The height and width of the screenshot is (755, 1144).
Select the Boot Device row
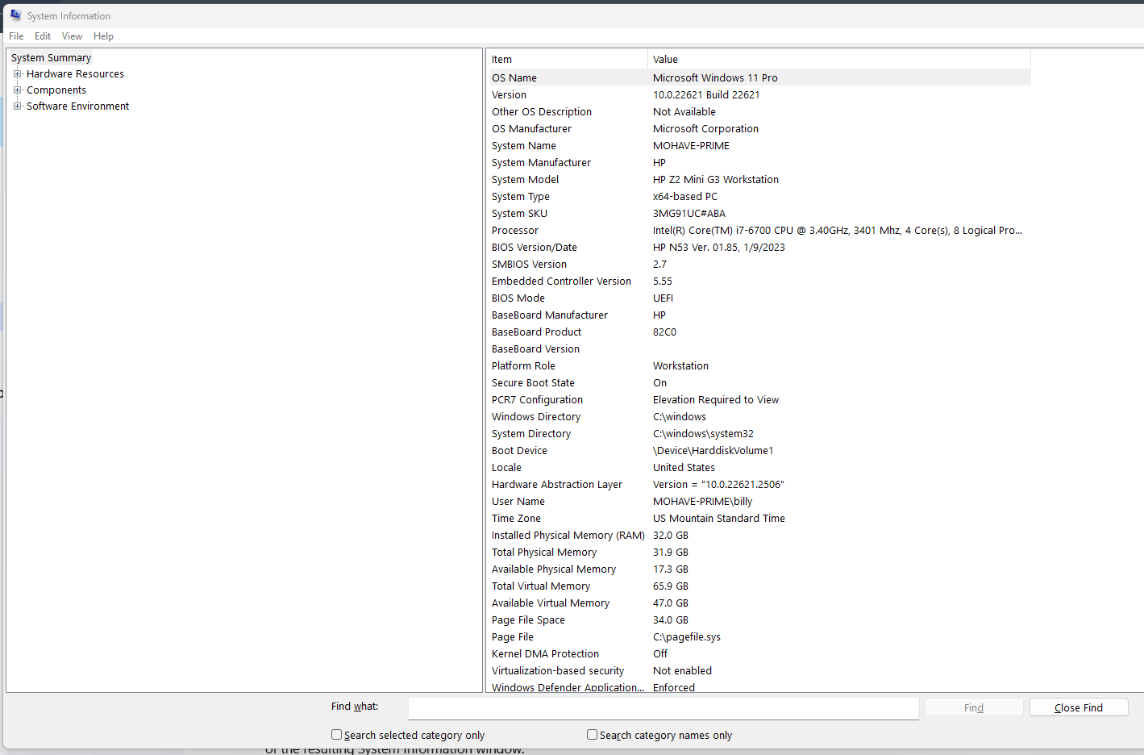pyautogui.click(x=759, y=451)
